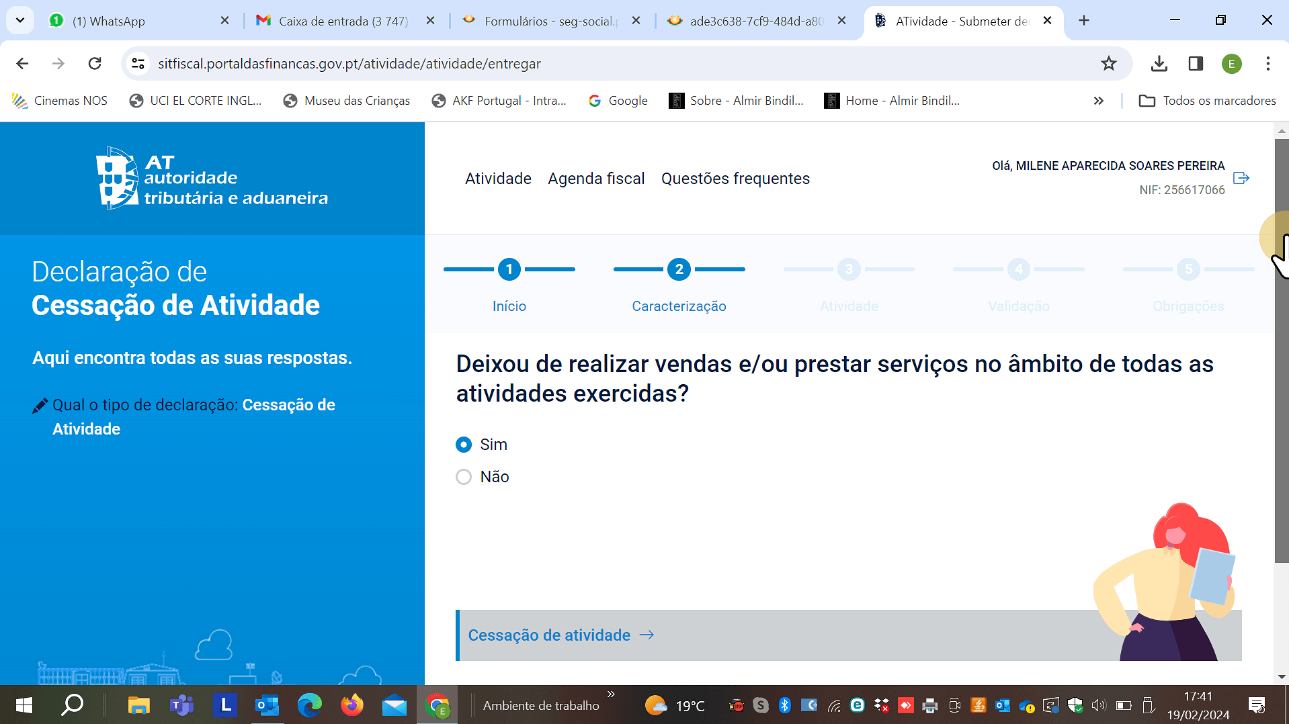Select the Não radio button

[463, 477]
